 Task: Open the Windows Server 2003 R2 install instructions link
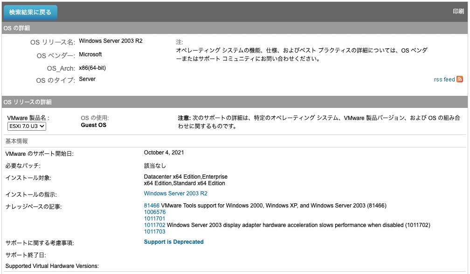coord(175,194)
